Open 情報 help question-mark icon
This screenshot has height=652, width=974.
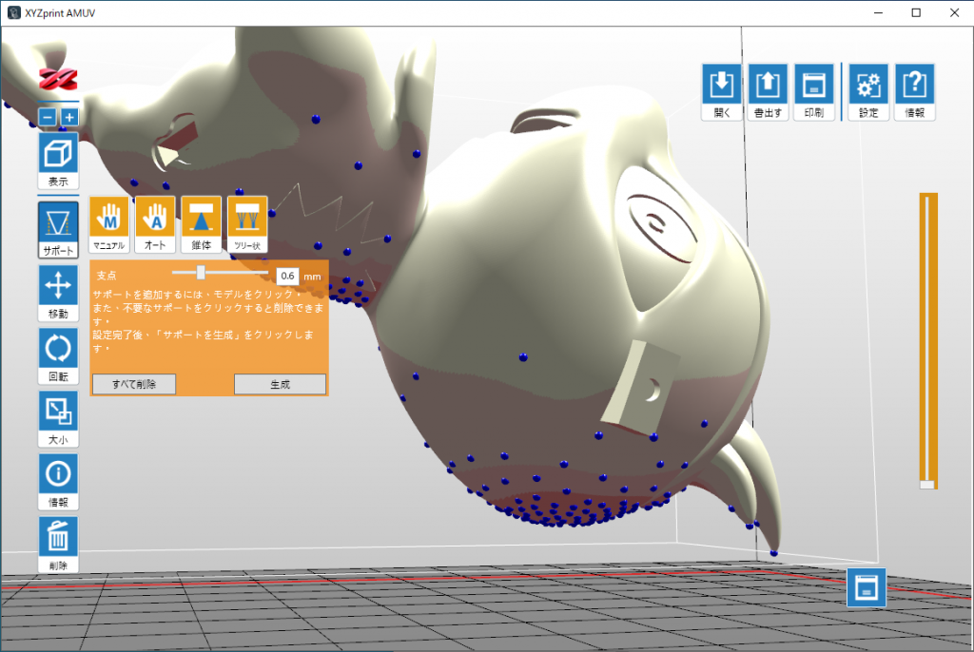click(x=914, y=92)
